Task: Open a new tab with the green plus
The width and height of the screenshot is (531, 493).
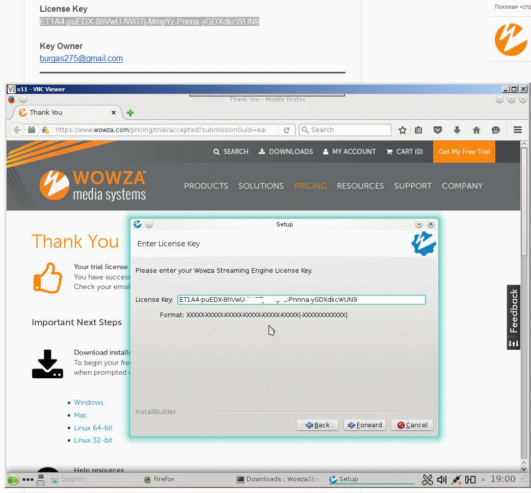Action: click(130, 113)
